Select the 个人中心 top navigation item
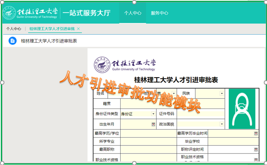This screenshot has height=165, width=267. [x=133, y=13]
